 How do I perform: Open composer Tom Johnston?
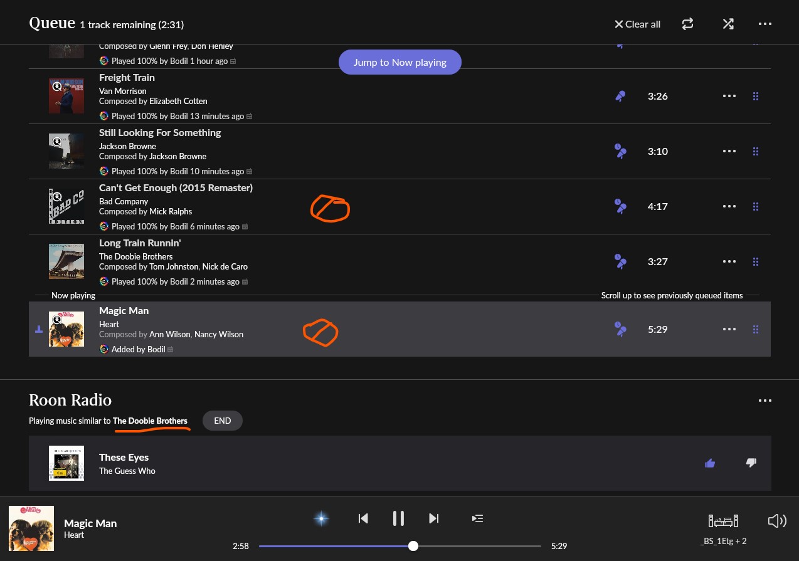(173, 266)
